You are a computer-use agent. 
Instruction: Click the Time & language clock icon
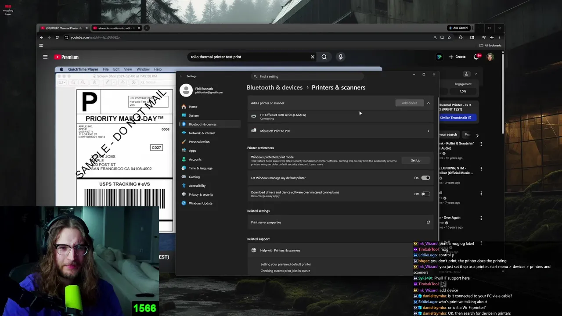(x=184, y=168)
